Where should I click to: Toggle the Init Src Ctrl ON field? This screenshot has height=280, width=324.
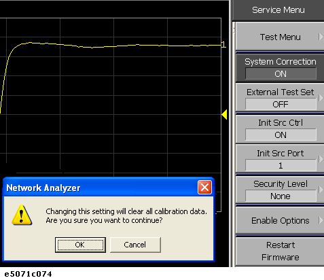pyautogui.click(x=281, y=135)
